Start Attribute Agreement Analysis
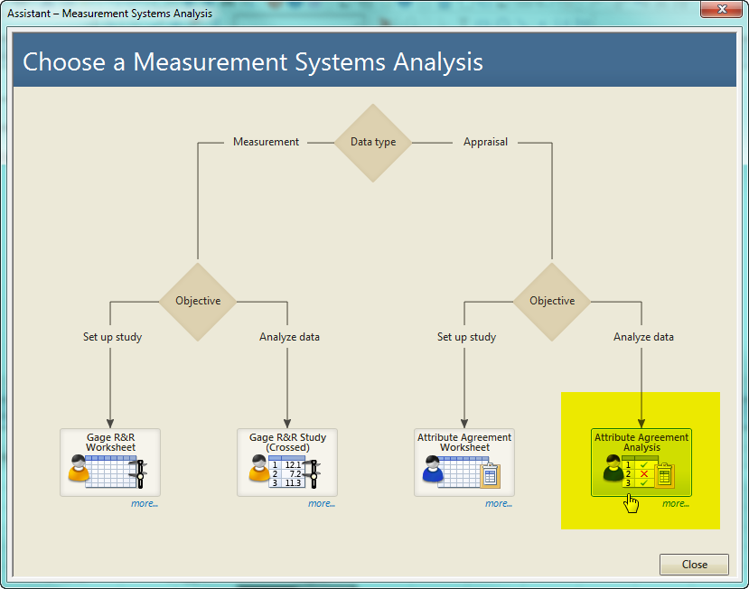This screenshot has width=749, height=589. pyautogui.click(x=641, y=463)
